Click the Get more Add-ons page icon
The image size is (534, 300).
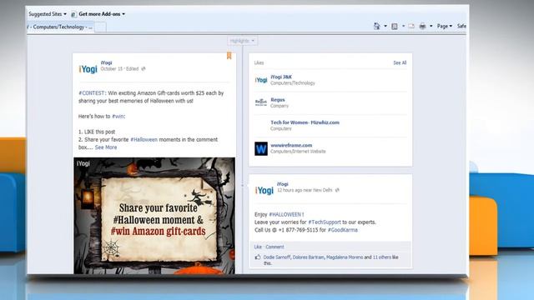click(x=73, y=14)
